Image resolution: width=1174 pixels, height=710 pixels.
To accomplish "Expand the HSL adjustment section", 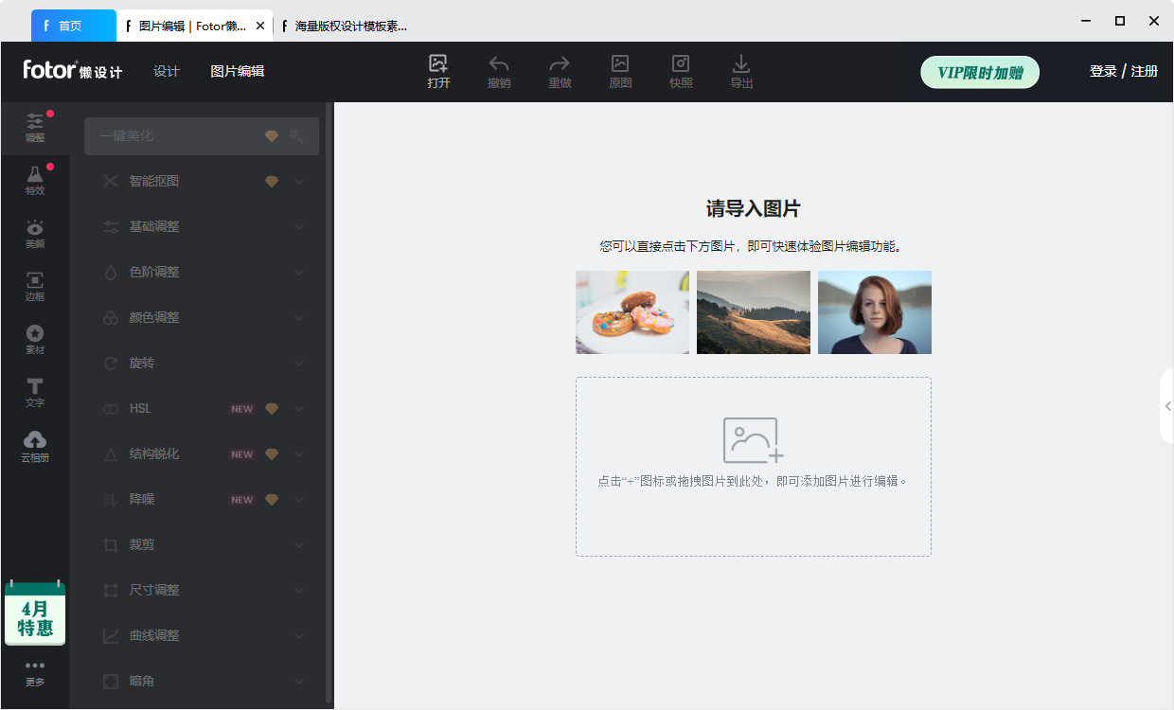I will [201, 408].
